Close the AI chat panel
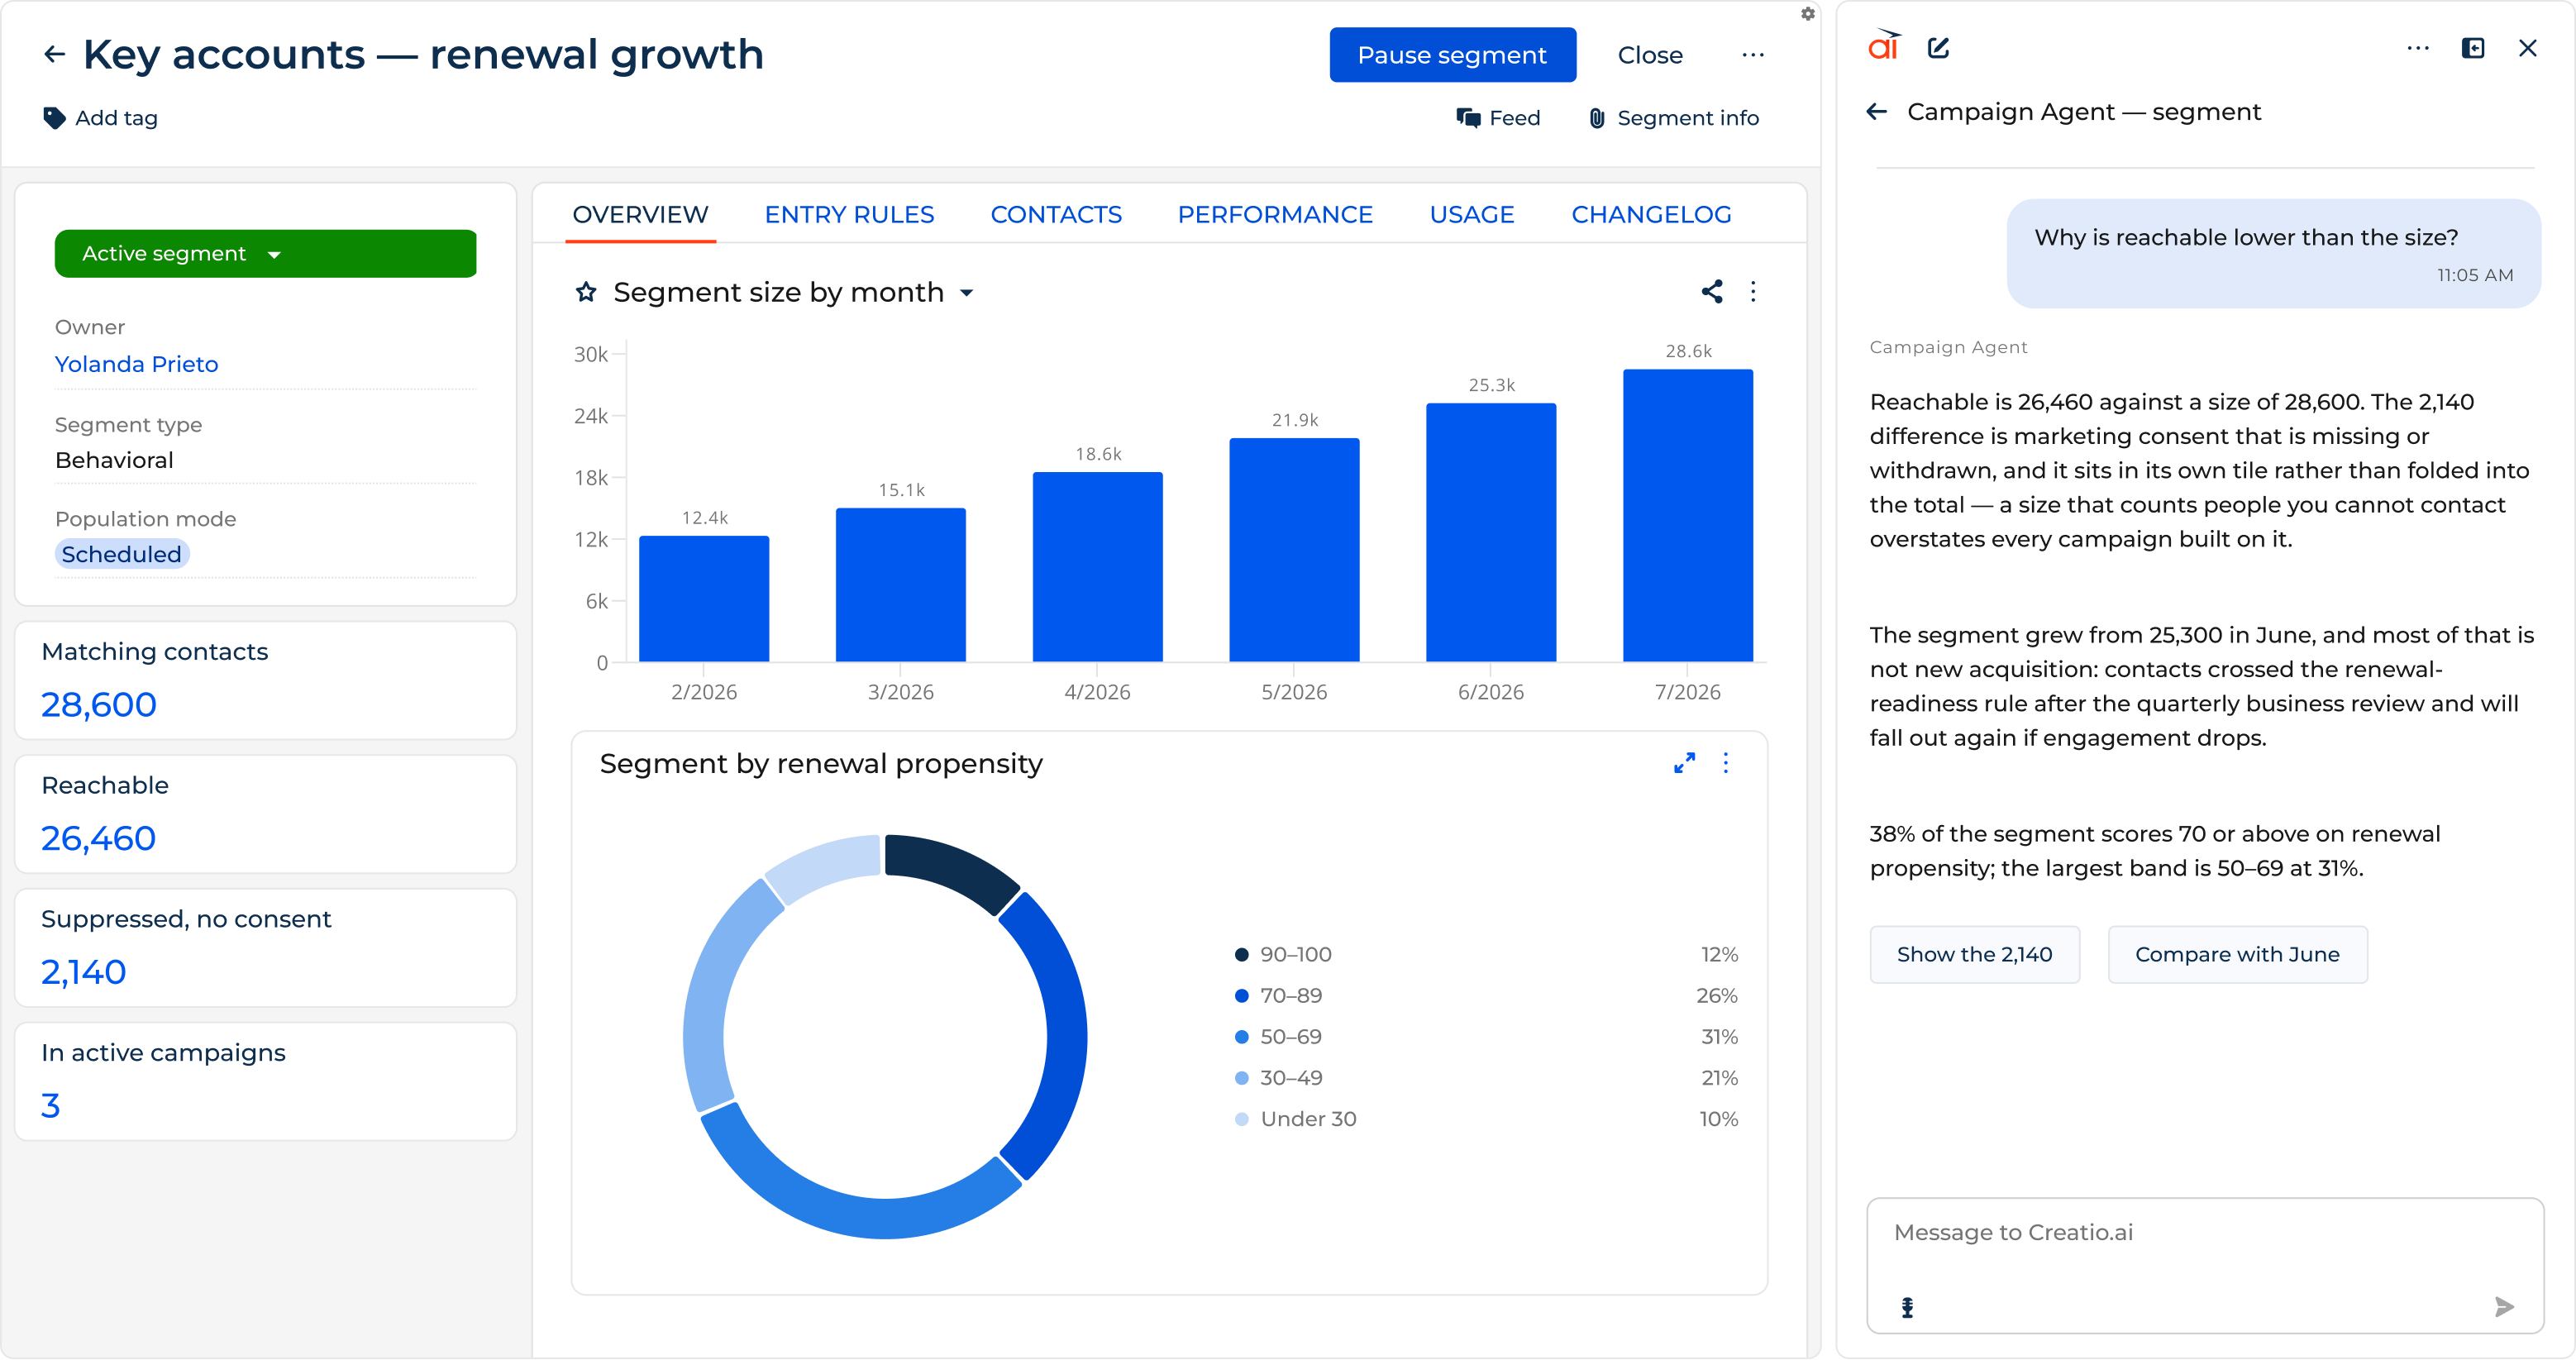This screenshot has height=1360, width=2576. coord(2527,48)
